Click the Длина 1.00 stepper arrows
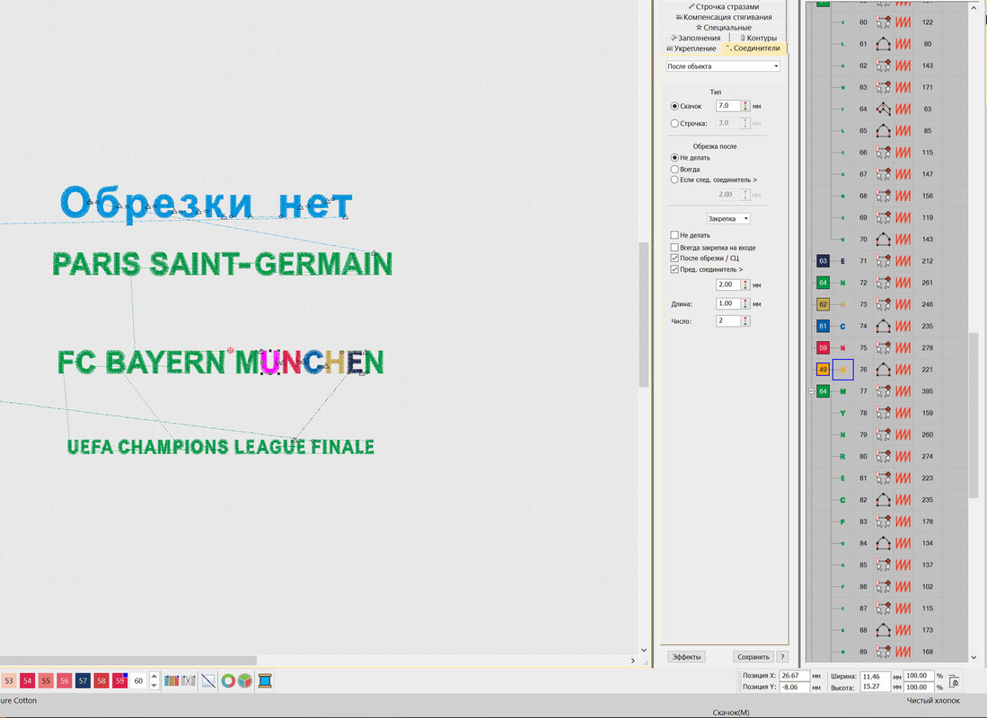The height and width of the screenshot is (718, 987). (745, 303)
